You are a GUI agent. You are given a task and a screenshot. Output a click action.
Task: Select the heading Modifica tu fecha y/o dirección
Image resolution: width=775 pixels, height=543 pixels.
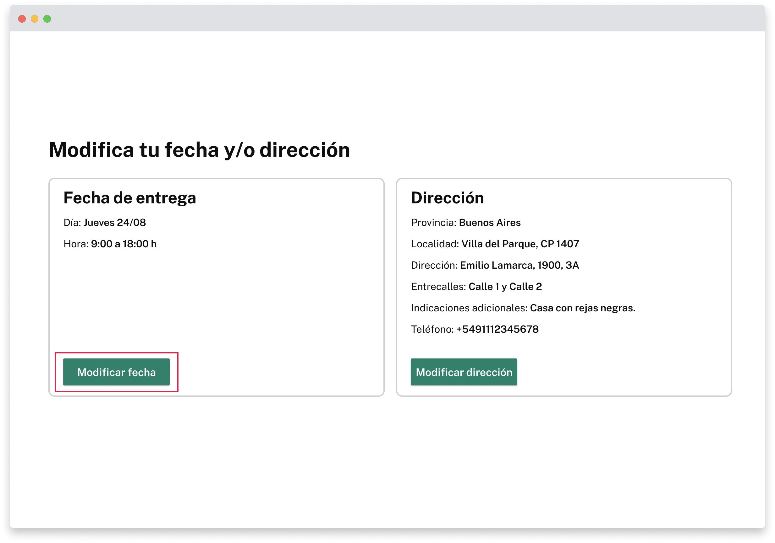pos(199,150)
